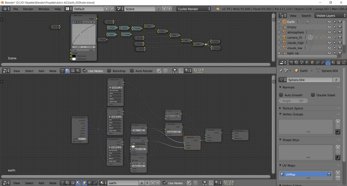Open the Render properties tab
Image resolution: width=347 pixels, height=186 pixels.
point(291,63)
